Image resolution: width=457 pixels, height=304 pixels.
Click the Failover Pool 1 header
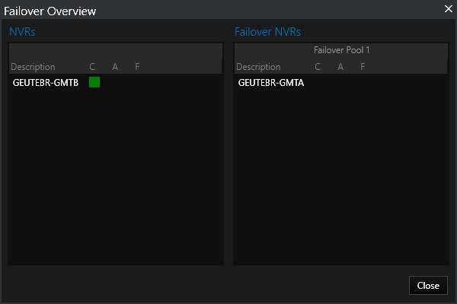[x=341, y=50]
